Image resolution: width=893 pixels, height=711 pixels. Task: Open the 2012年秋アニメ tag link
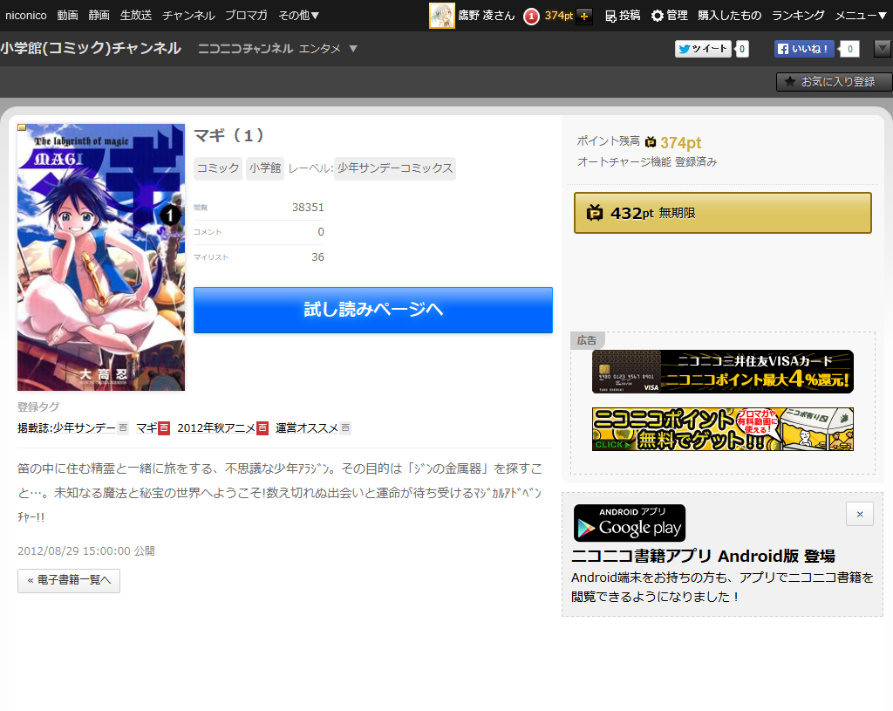coord(216,427)
